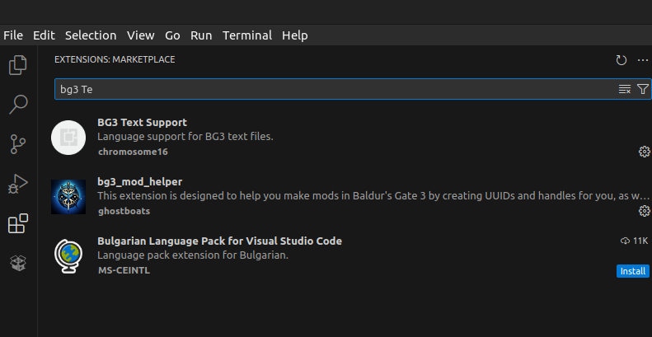Open the Help menu
The width and height of the screenshot is (652, 337).
[x=295, y=35]
